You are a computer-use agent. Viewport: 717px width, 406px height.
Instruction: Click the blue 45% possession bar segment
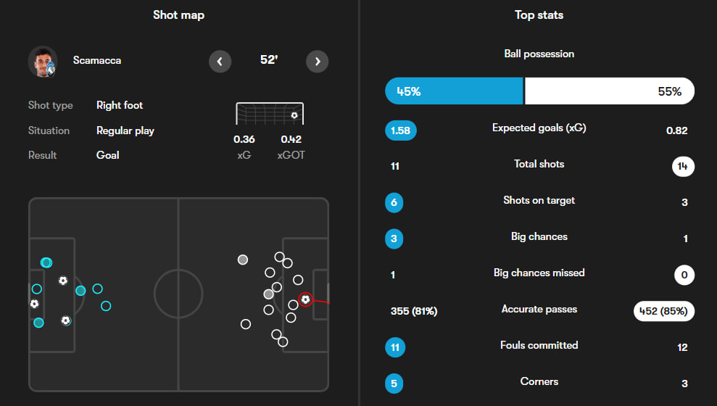pyautogui.click(x=454, y=92)
